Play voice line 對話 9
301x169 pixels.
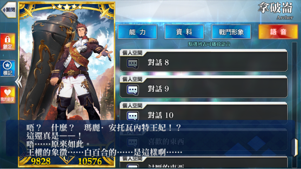(203, 87)
